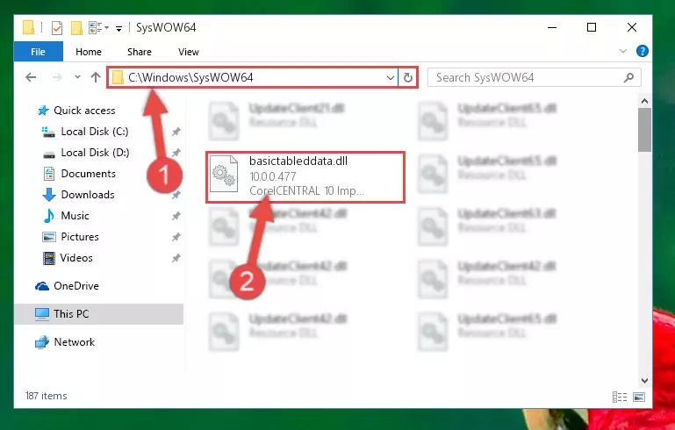Click the pin icon next to Music
The image size is (675, 430).
(176, 216)
